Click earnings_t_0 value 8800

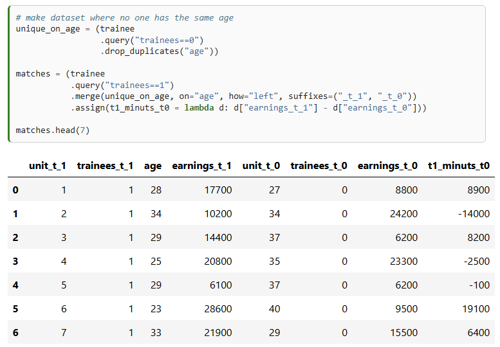406,190
